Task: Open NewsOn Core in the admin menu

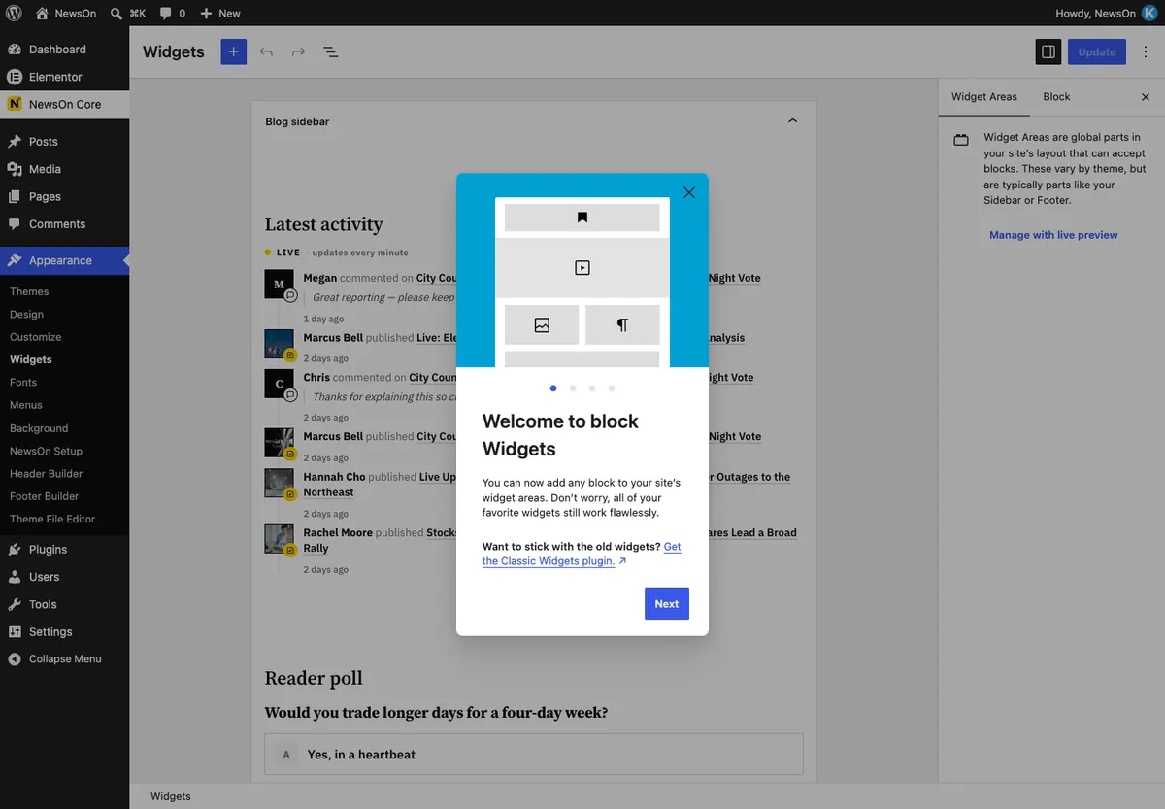Action: tap(64, 104)
